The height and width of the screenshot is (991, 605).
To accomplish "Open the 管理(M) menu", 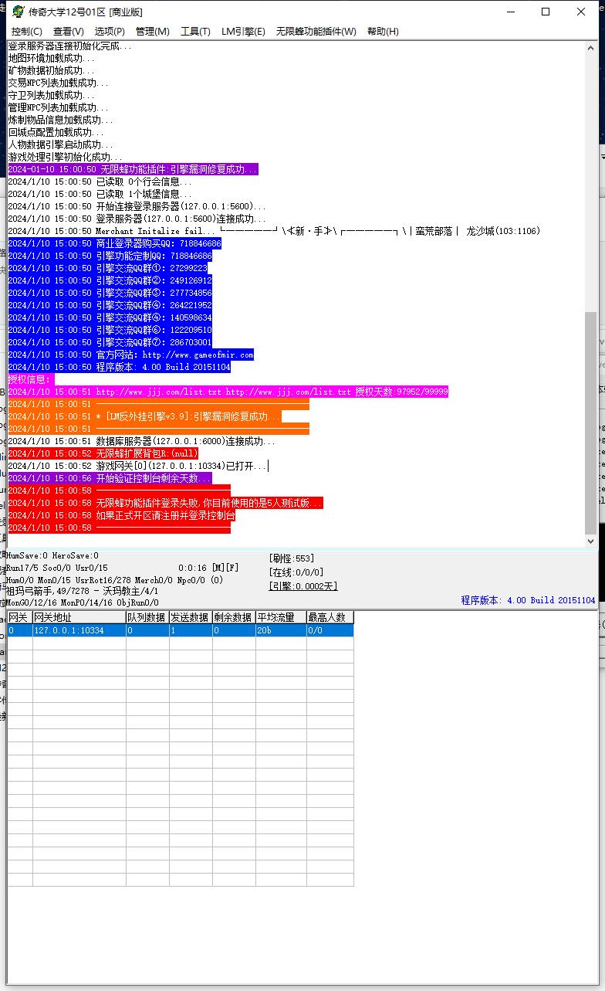I will click(152, 31).
